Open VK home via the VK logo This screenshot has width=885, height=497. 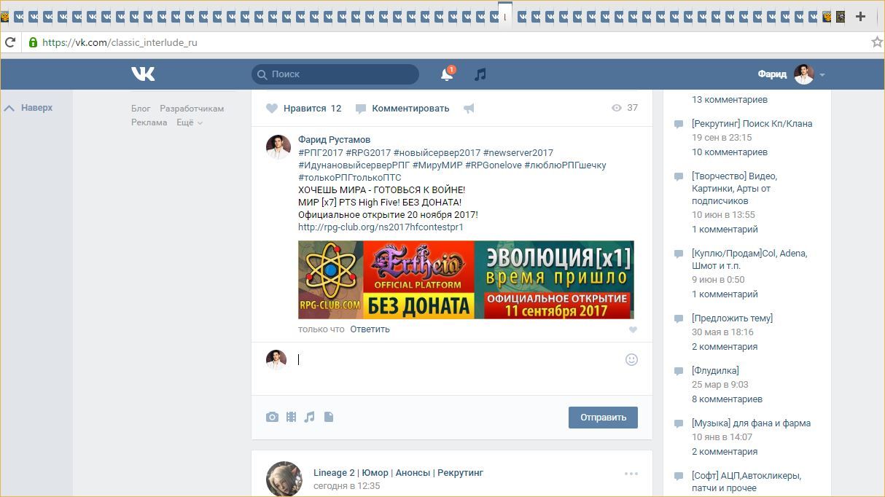[143, 74]
